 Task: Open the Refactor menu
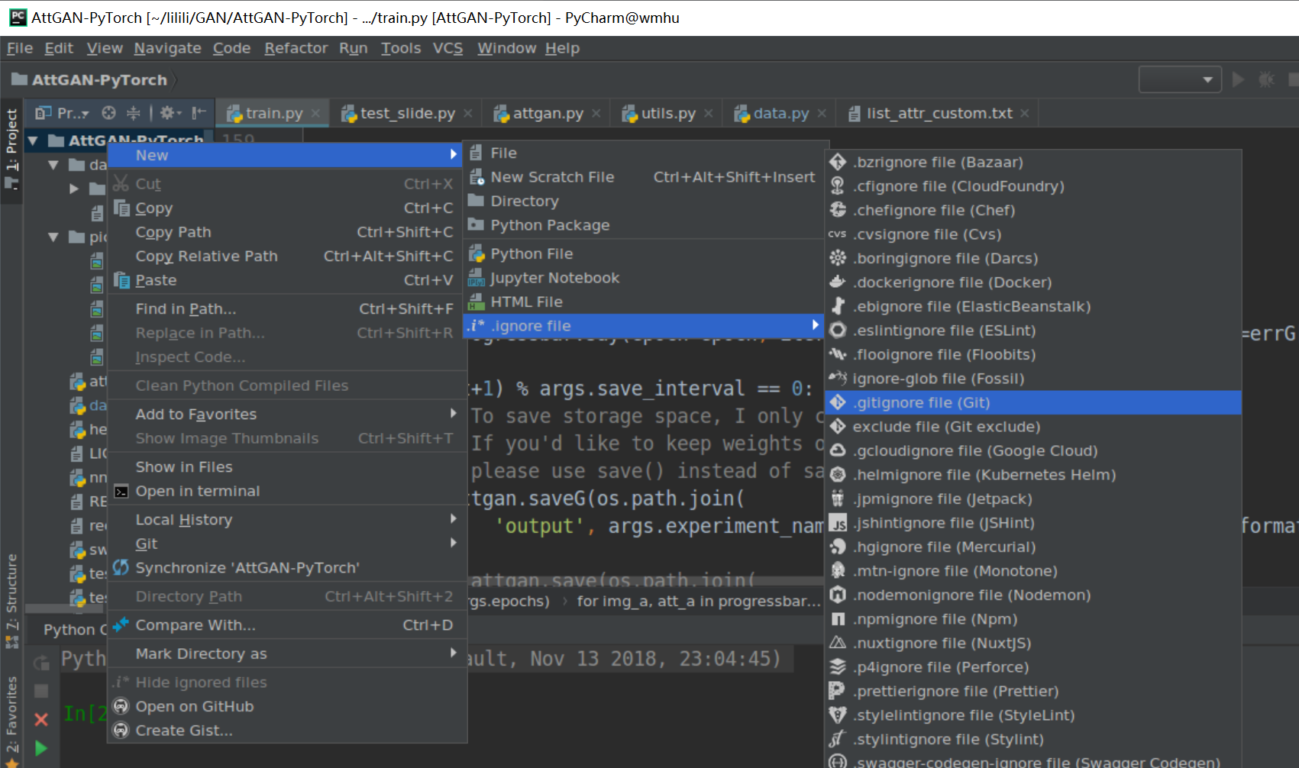pyautogui.click(x=296, y=48)
